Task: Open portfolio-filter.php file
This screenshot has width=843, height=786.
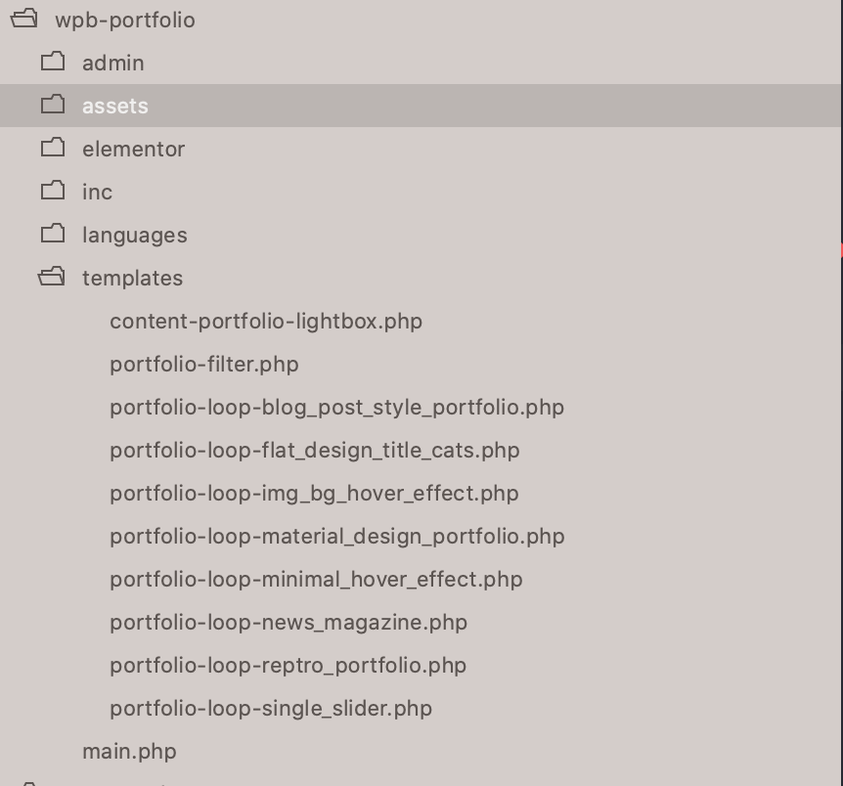Action: point(204,365)
